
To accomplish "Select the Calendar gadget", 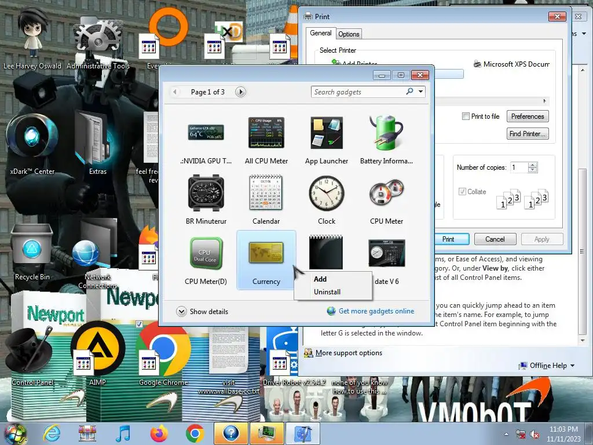I will (x=266, y=200).
